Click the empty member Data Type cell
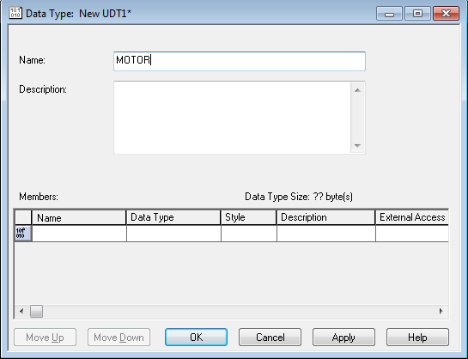The image size is (468, 359). coord(173,233)
